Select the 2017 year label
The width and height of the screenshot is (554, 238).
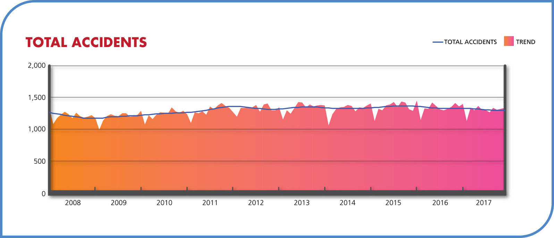[484, 203]
